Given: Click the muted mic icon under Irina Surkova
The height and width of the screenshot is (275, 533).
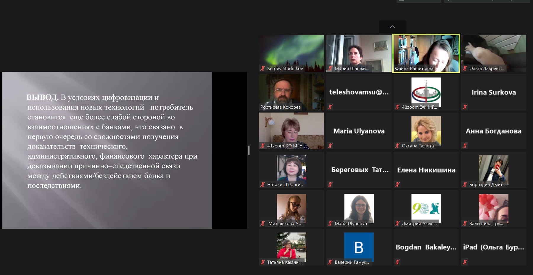Looking at the screenshot, I should tap(465, 107).
